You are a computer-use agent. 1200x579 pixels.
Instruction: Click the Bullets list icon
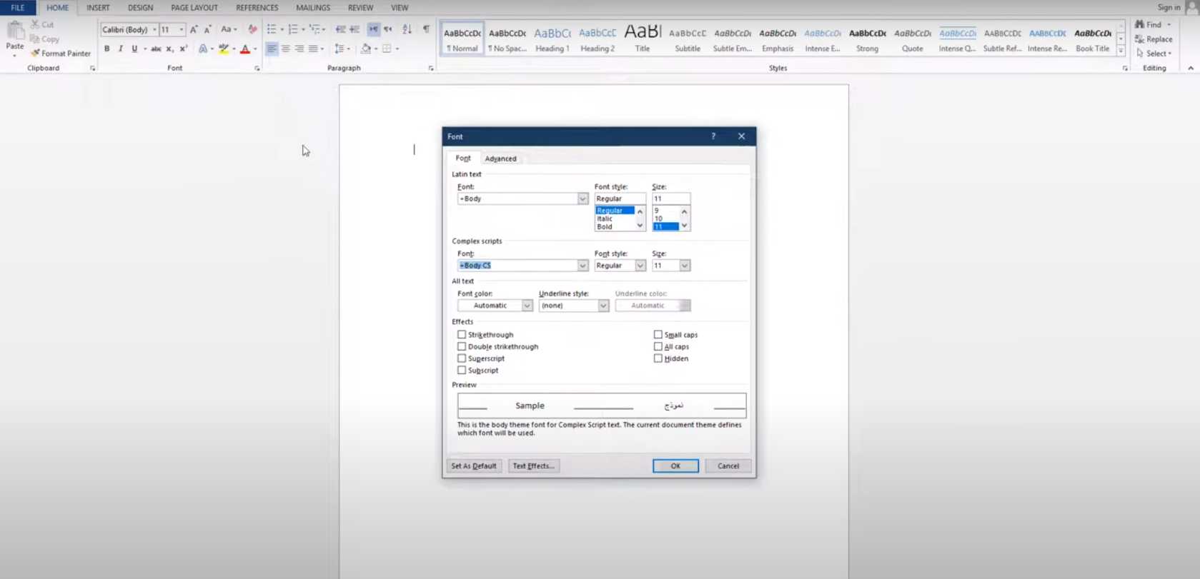click(272, 29)
